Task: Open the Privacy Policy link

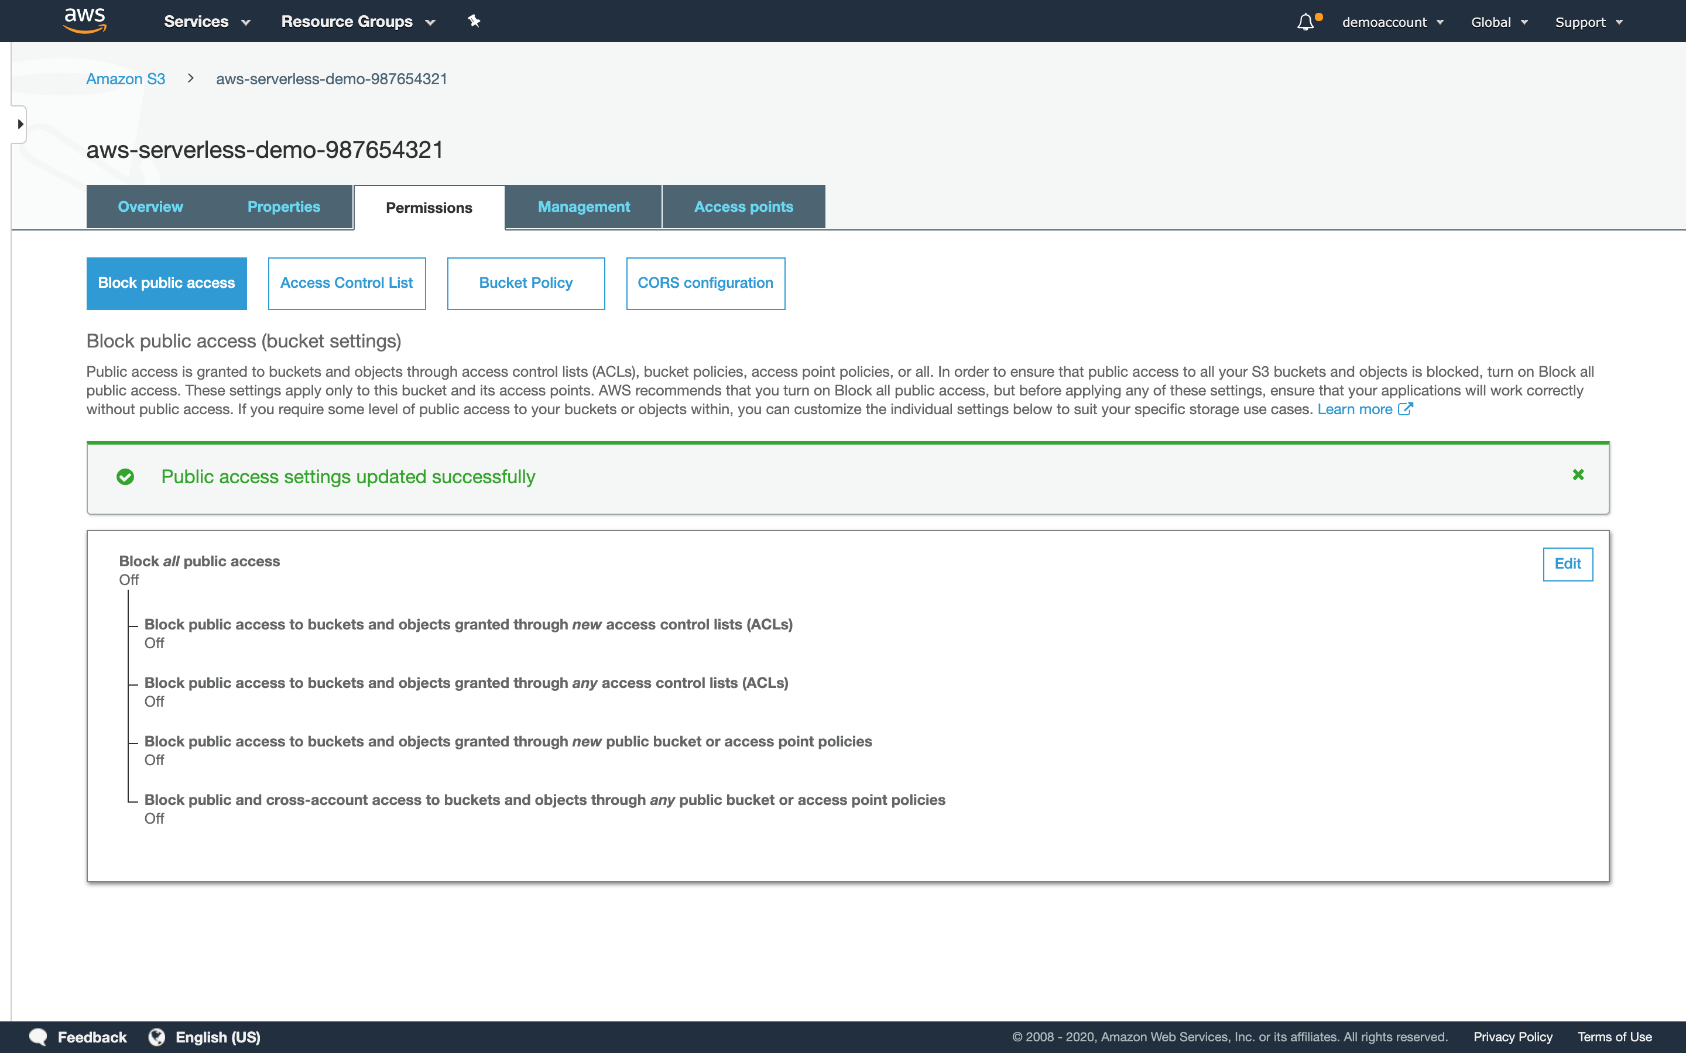Action: [1513, 1037]
